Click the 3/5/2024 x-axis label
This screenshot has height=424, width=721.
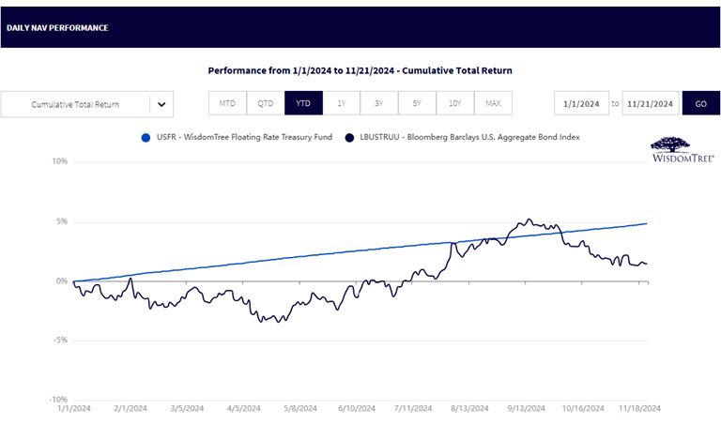click(187, 408)
